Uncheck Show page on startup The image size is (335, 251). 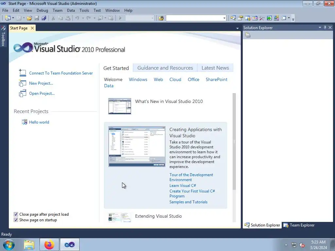coord(16,220)
